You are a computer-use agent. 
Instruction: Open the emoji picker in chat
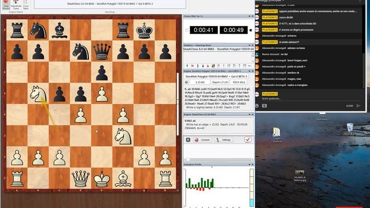[257, 106]
